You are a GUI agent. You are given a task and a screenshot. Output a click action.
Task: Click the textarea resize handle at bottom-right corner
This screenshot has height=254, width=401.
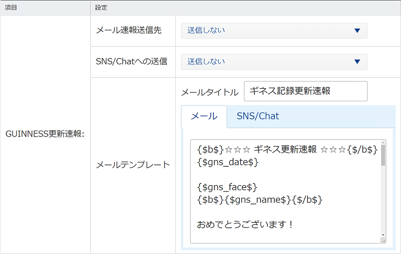383,240
